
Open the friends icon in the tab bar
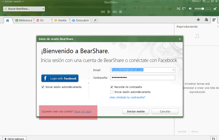tap(206, 20)
